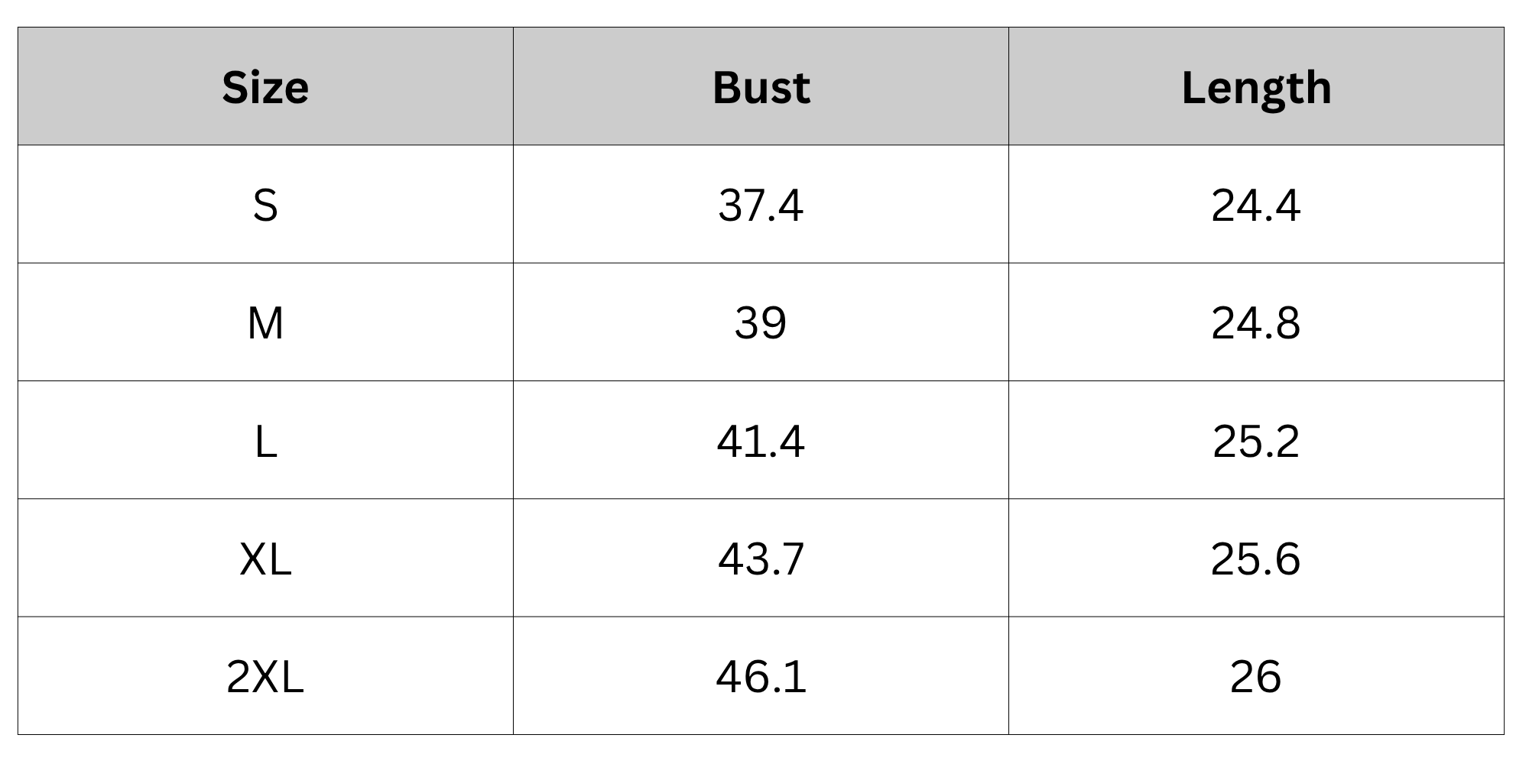Click the 24.8 length value

pyautogui.click(x=1256, y=322)
